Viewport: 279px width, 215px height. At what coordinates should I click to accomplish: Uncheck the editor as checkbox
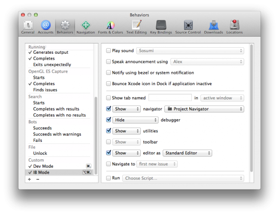pyautogui.click(x=109, y=153)
